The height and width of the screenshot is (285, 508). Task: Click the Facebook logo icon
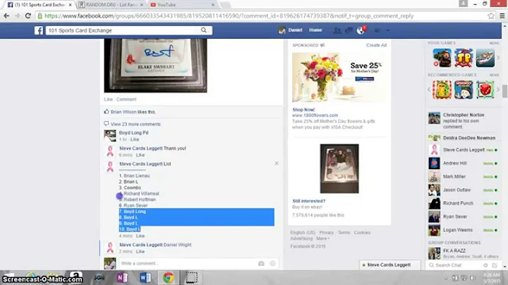coord(39,30)
